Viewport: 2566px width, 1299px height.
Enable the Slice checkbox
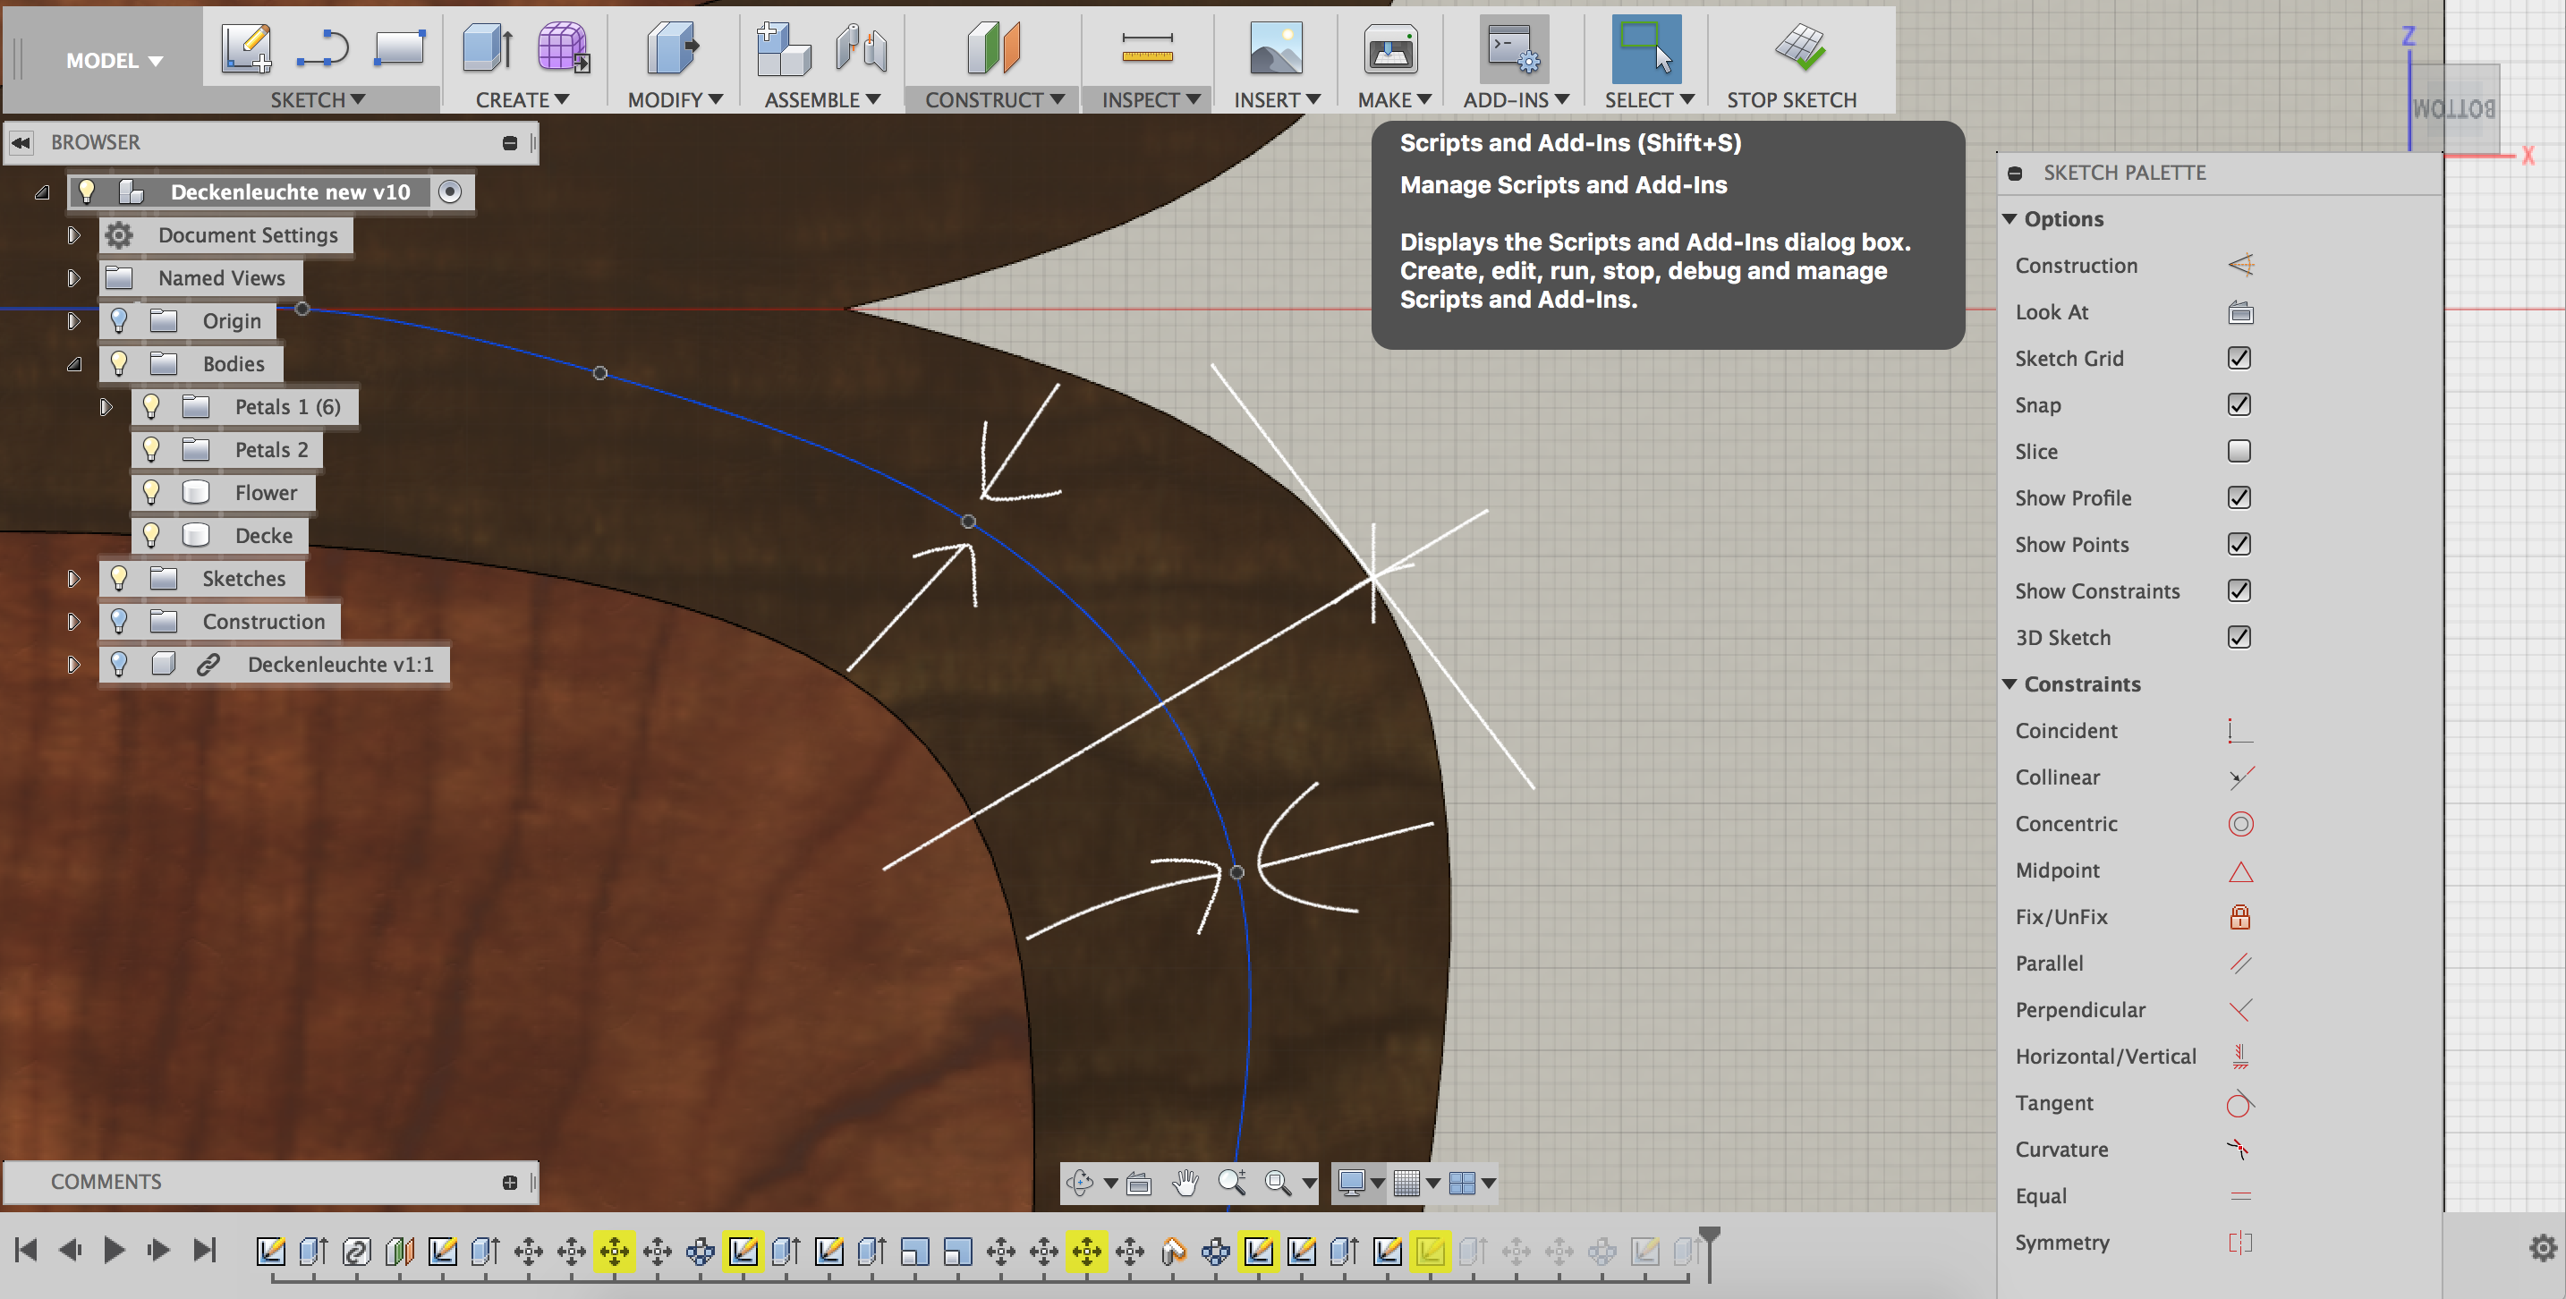pos(2239,450)
